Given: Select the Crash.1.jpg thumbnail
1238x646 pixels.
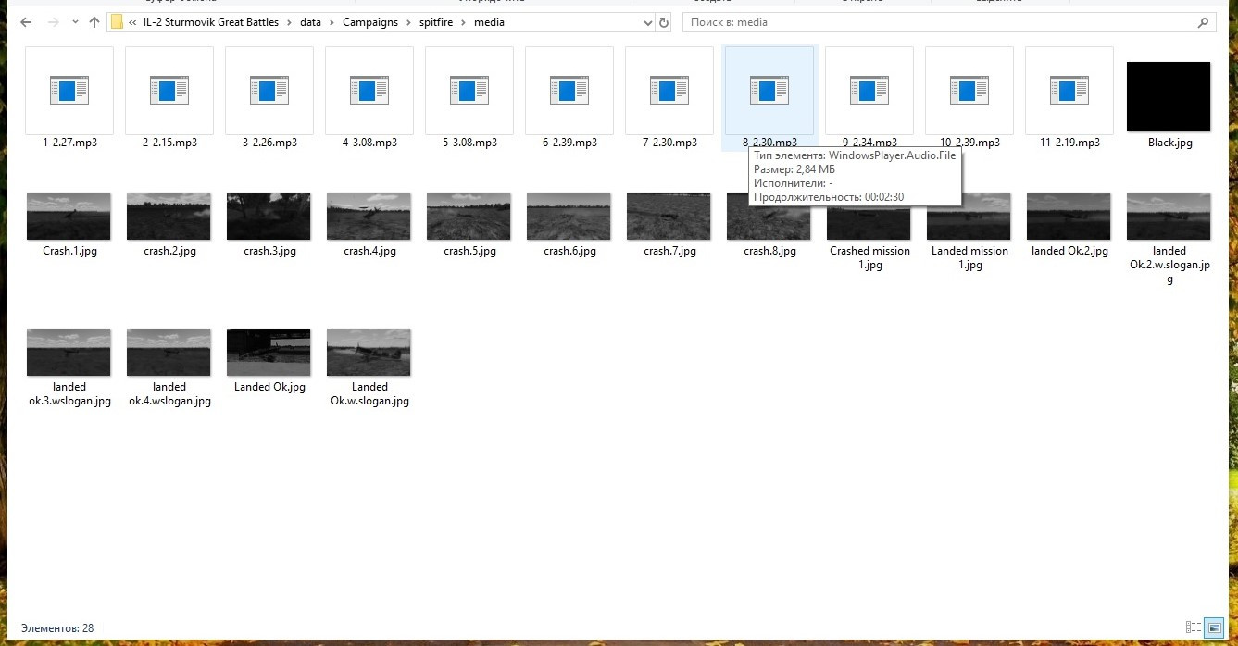Looking at the screenshot, I should click(x=69, y=216).
